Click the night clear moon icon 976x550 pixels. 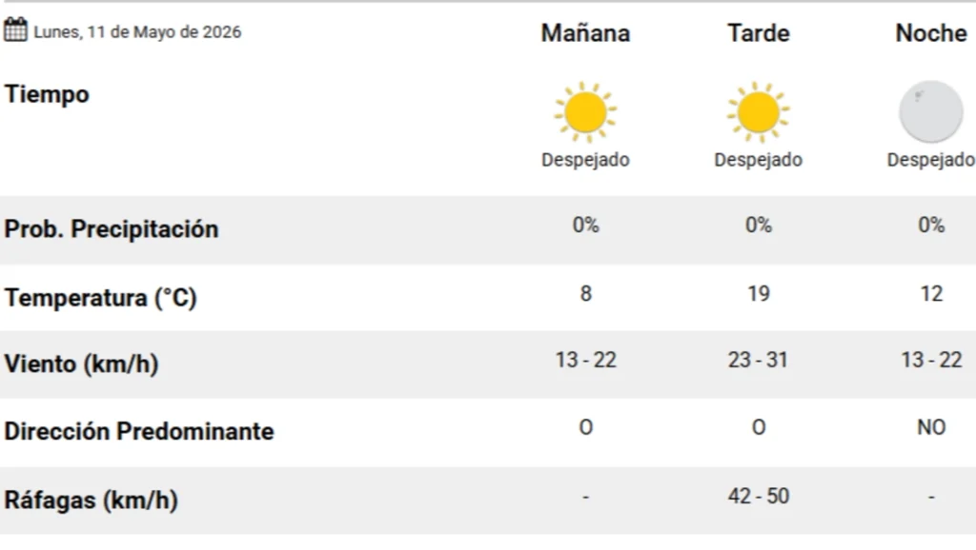(x=930, y=112)
